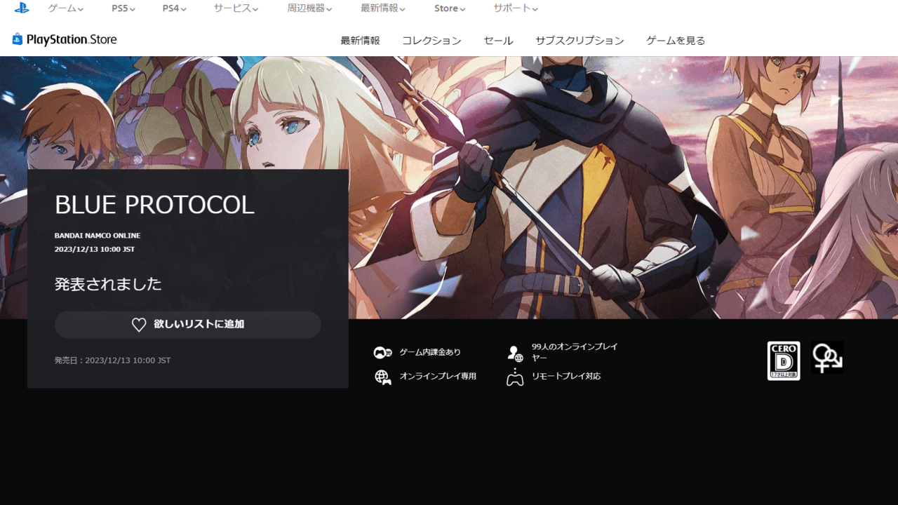Click the online play only globe icon

382,377
